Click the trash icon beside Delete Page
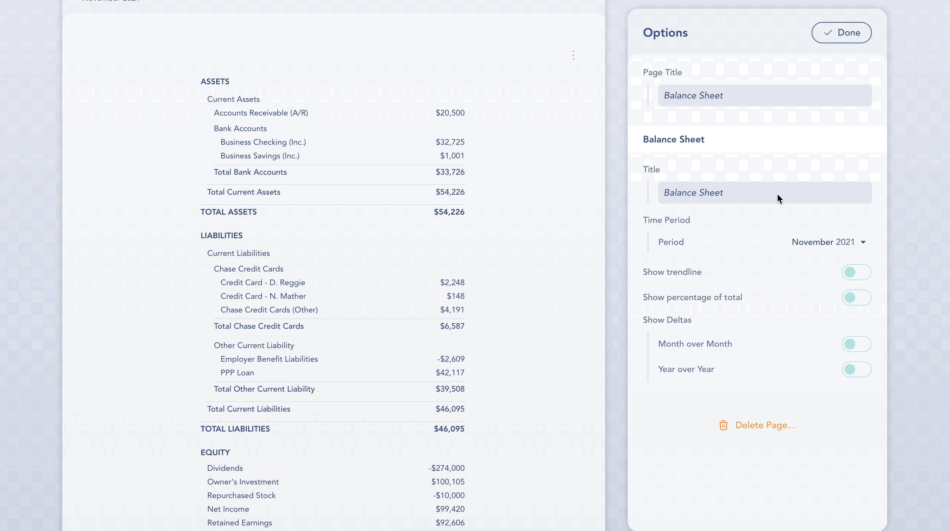This screenshot has width=950, height=531. pyautogui.click(x=723, y=425)
